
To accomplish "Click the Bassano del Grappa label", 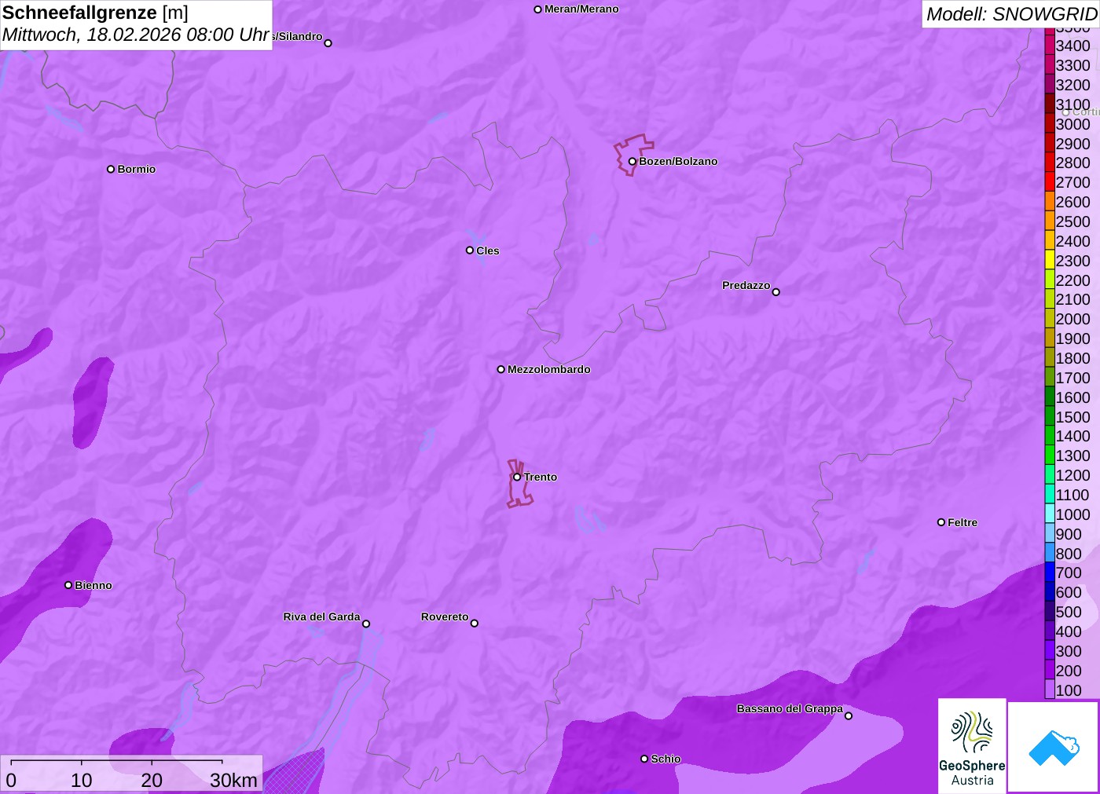I will pyautogui.click(x=790, y=708).
